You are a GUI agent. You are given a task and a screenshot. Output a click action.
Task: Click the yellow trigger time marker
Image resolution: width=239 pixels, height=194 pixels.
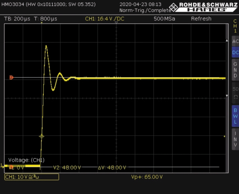pos(41,23)
